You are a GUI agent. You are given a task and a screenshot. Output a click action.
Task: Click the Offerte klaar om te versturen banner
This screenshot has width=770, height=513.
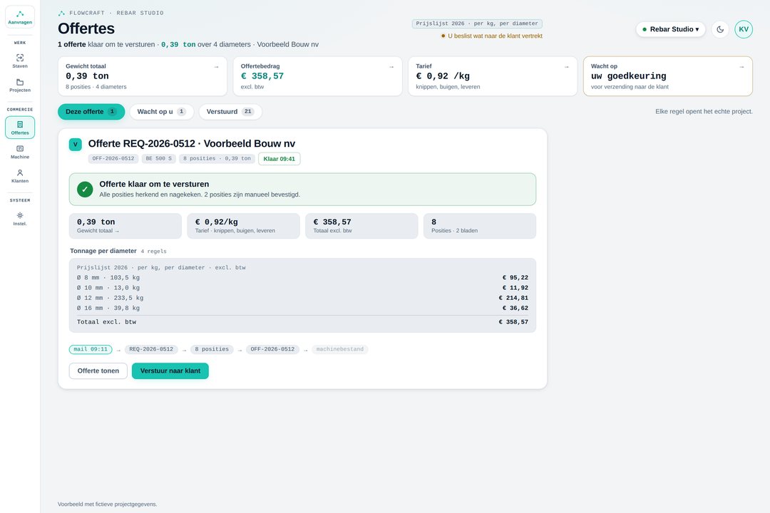[x=302, y=189]
